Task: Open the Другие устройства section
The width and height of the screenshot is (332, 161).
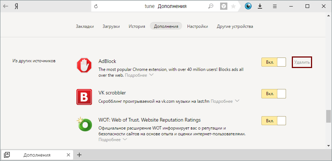Action: 235,26
